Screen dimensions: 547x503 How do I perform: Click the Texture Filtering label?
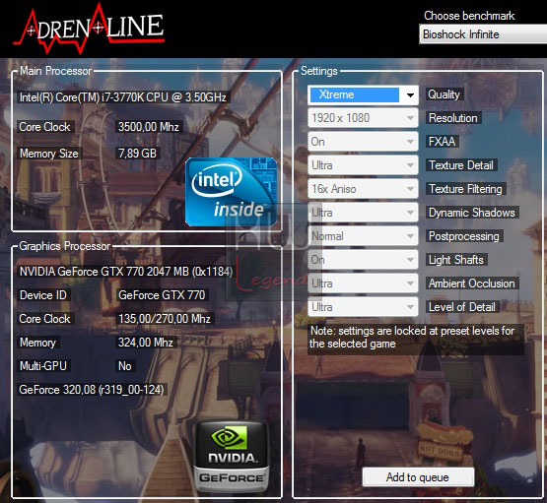click(466, 189)
